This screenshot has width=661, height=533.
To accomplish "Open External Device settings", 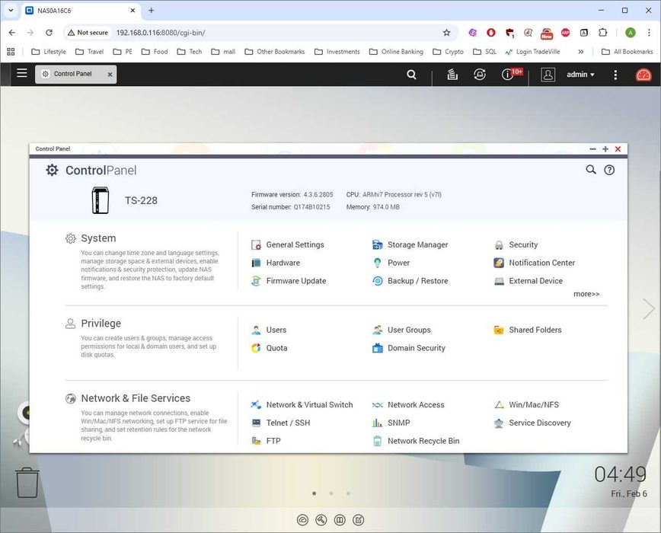I will click(528, 281).
